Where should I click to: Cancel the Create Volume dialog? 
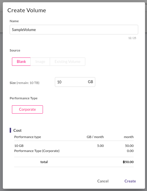tap(103, 181)
